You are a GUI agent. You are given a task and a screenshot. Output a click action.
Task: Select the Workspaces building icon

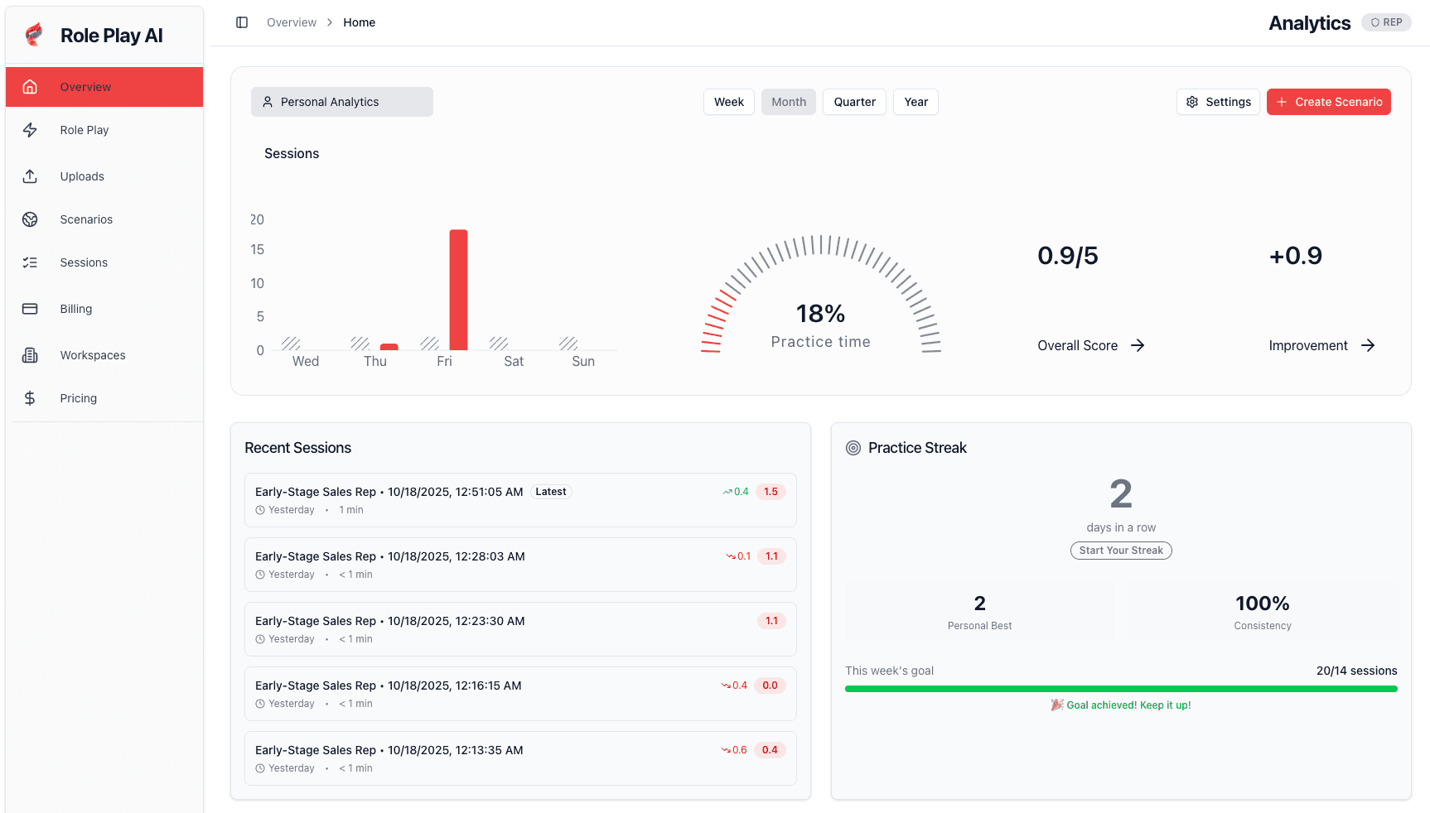coord(30,355)
